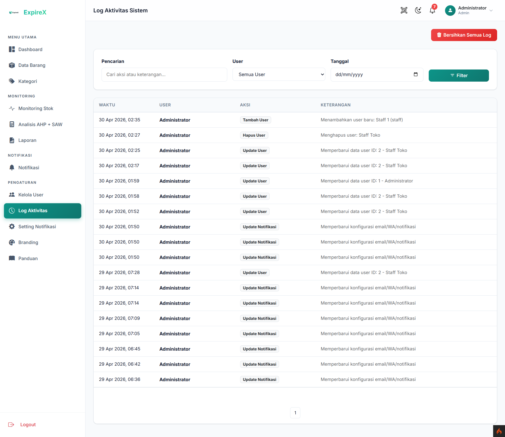
Task: Open Panduan guide page
Action: tap(43, 259)
